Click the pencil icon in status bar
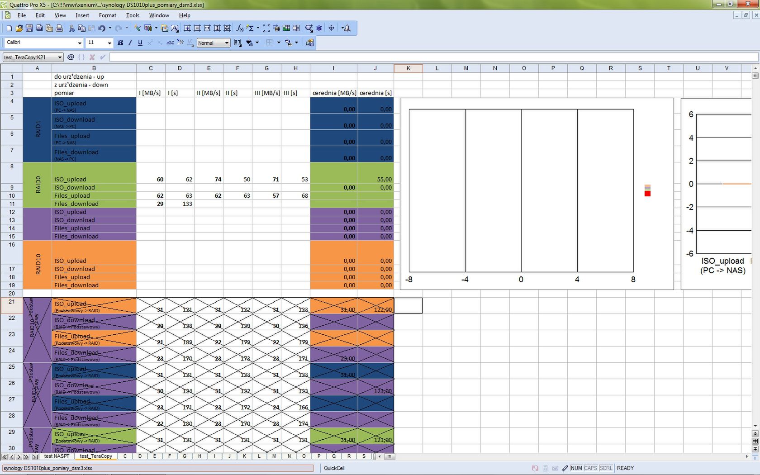This screenshot has width=760, height=475. [x=565, y=468]
